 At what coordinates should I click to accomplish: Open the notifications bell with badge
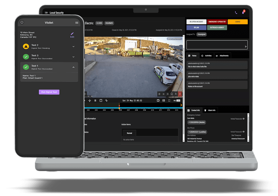(x=243, y=12)
